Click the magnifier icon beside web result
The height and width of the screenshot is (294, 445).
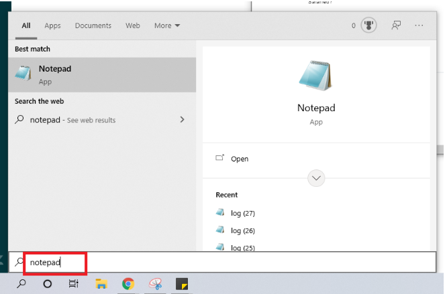(19, 119)
